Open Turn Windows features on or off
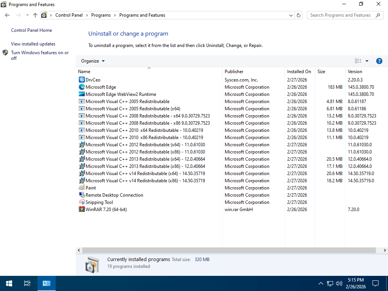This screenshot has height=291, width=388. tap(40, 55)
